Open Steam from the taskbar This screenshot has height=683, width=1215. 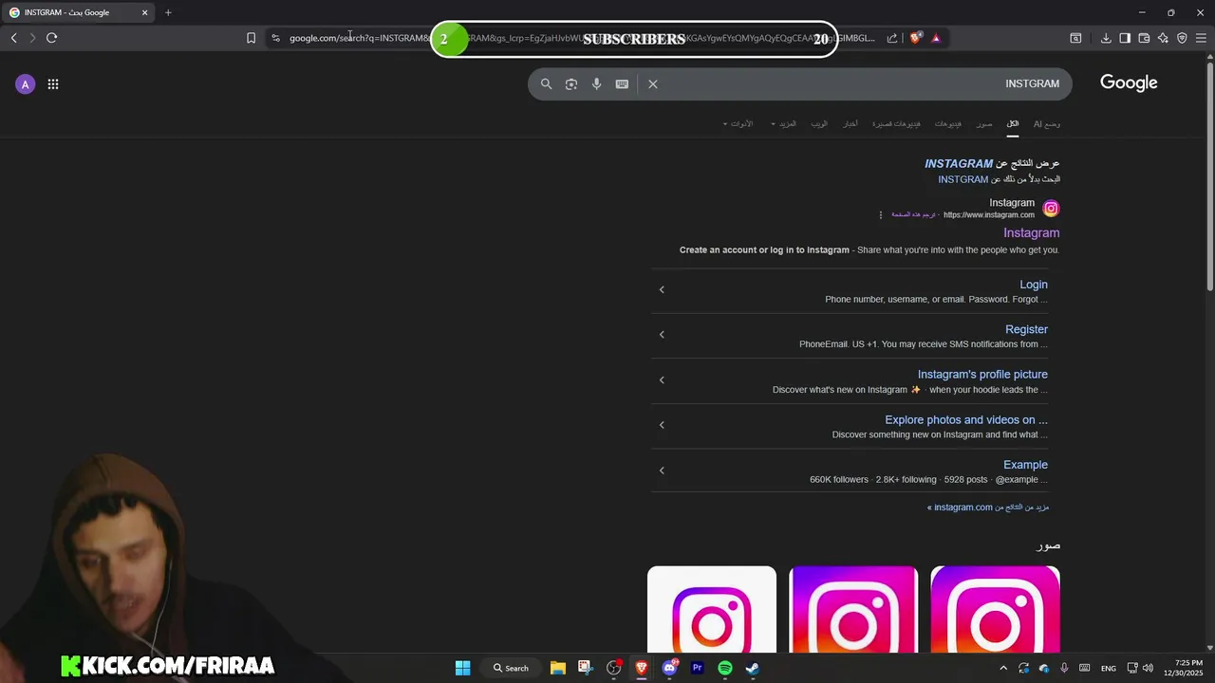pos(753,668)
